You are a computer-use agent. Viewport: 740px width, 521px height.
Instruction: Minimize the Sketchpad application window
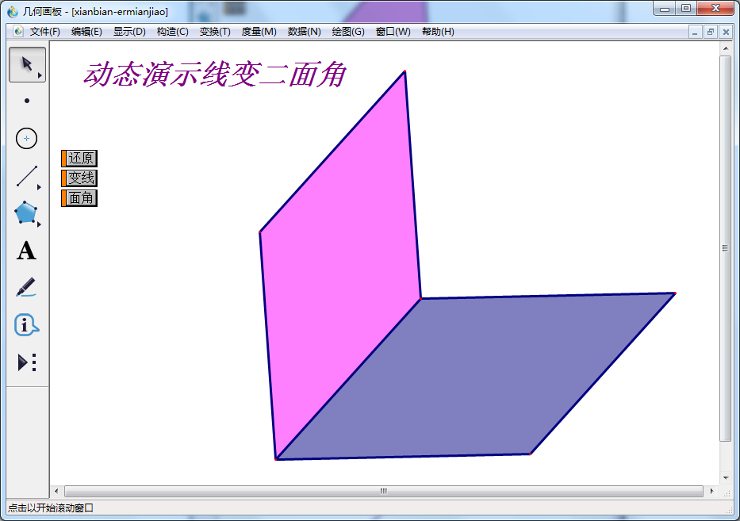(x=665, y=9)
